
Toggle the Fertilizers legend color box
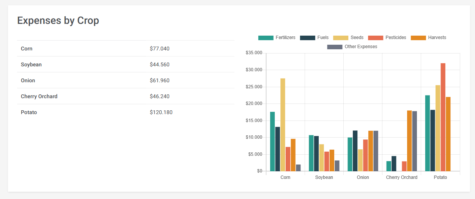[x=266, y=38]
